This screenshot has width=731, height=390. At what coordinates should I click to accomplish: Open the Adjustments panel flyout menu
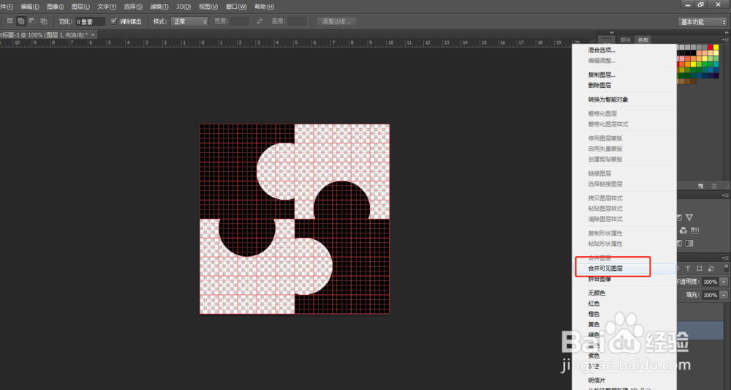(x=725, y=195)
